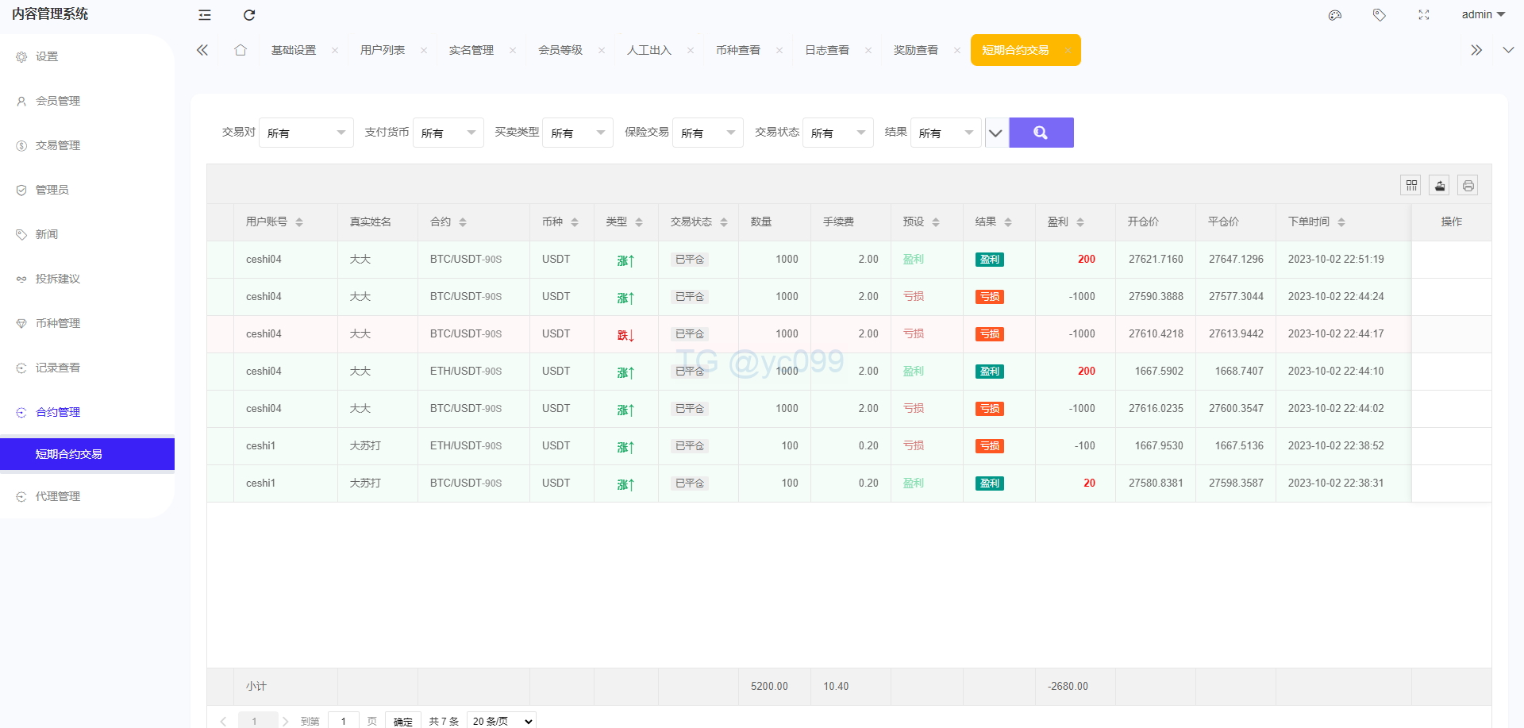Toggle fullscreen with the expand arrows icon
Viewport: 1524px width, 728px height.
[1424, 15]
